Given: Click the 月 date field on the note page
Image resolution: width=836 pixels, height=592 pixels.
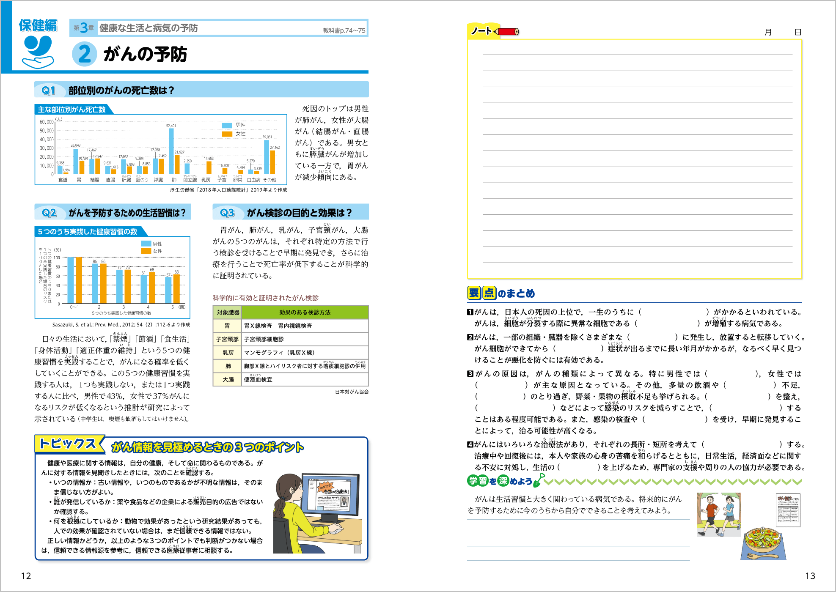Looking at the screenshot, I should (768, 32).
